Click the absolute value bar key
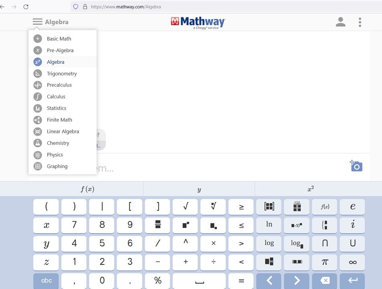The width and height of the screenshot is (382, 289). (102, 207)
